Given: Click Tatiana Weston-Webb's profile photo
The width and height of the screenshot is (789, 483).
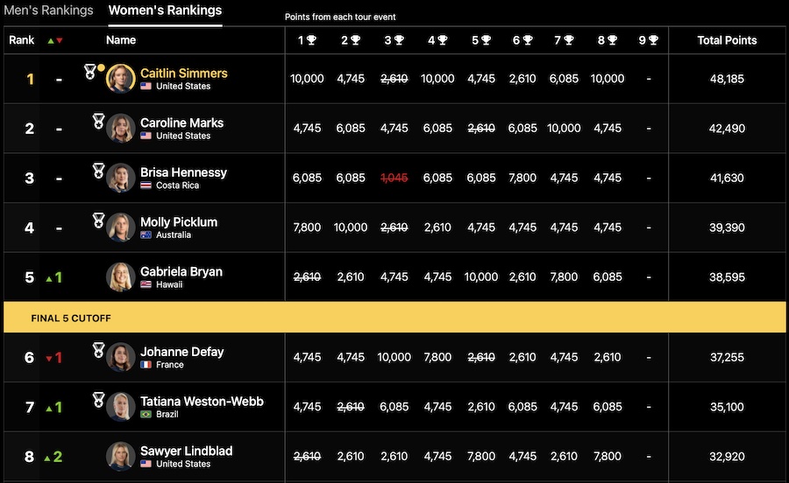Looking at the screenshot, I should (x=121, y=407).
